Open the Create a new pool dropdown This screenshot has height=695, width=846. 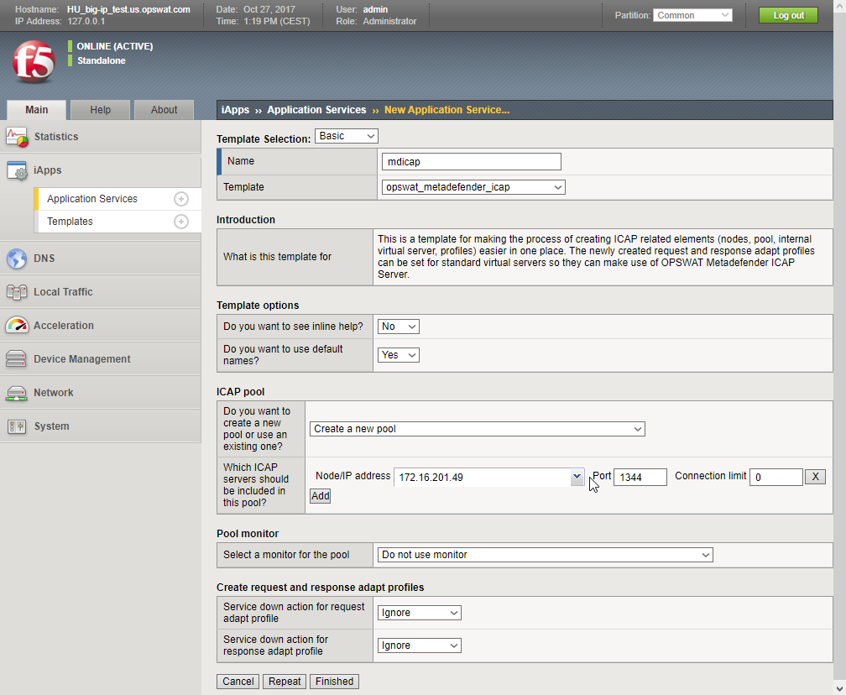pos(477,429)
